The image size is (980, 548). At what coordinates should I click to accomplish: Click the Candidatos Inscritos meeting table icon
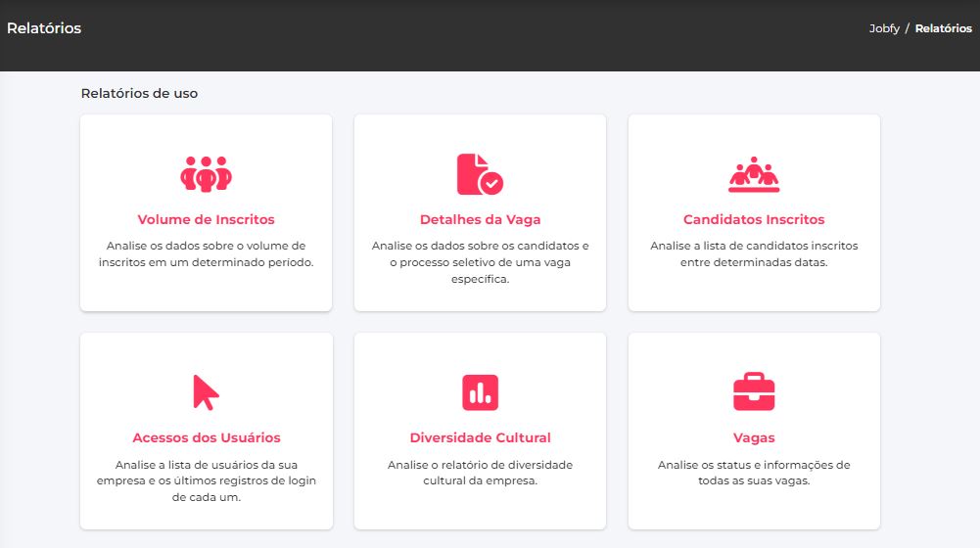click(x=754, y=174)
